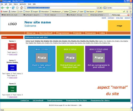
Task: Open the Resources navigation item
Action: [x=90, y=33]
